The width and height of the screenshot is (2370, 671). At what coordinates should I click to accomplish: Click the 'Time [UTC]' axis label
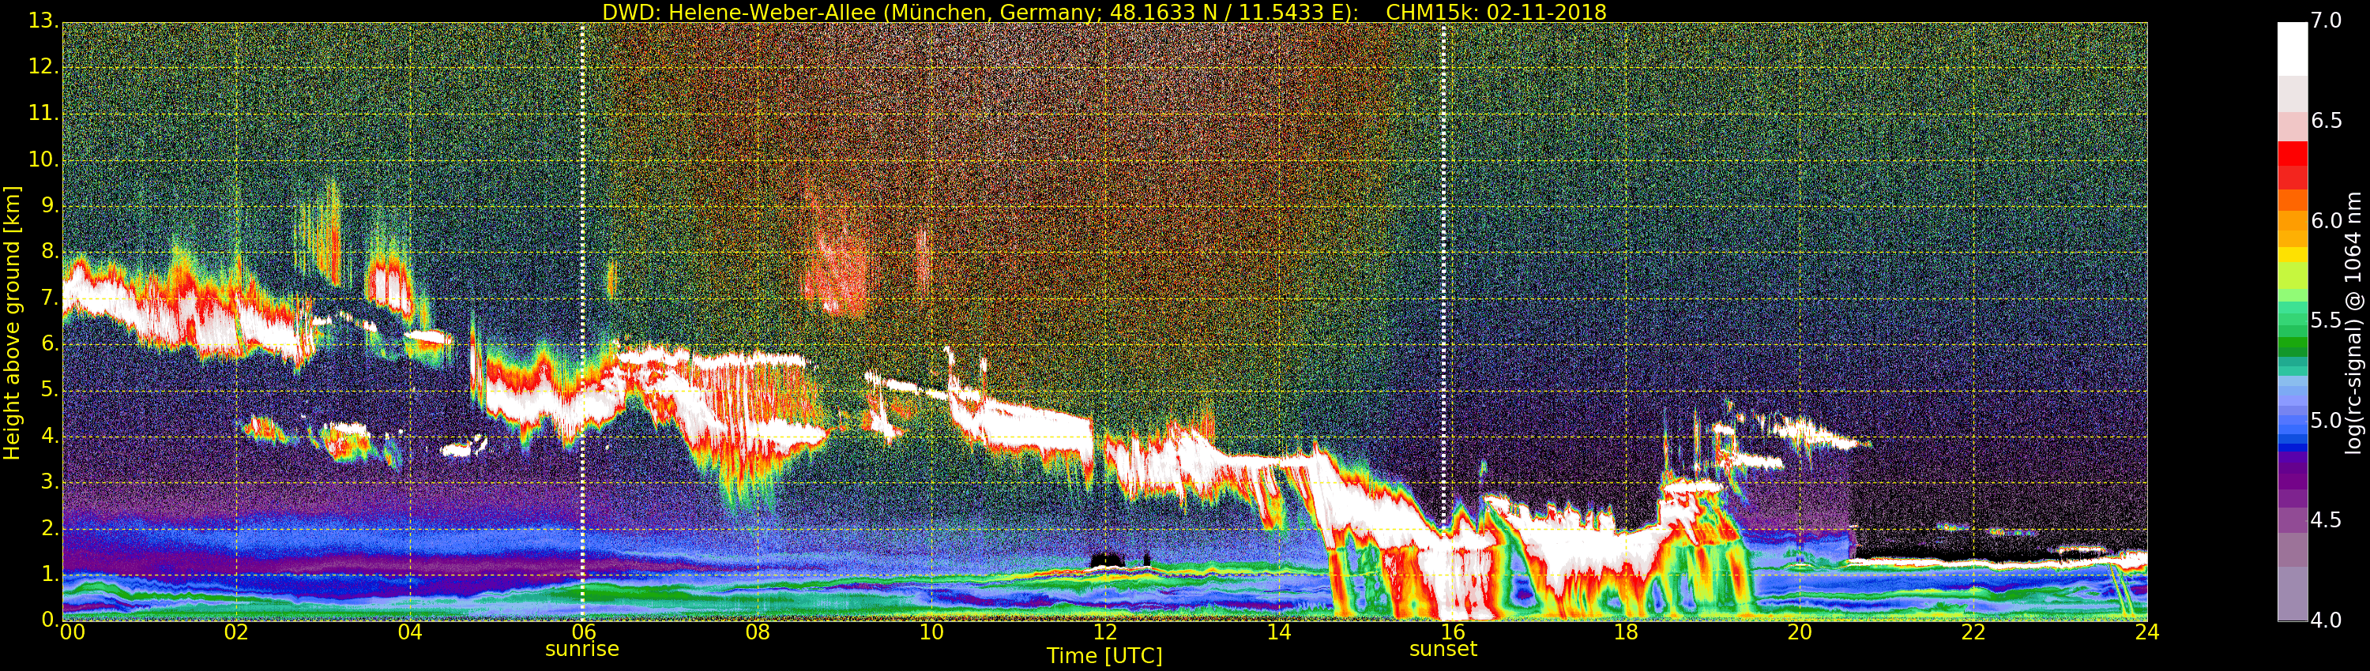tap(1104, 656)
